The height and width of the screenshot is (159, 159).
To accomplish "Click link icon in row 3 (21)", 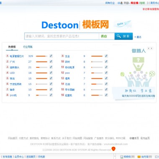I will 51,67.
